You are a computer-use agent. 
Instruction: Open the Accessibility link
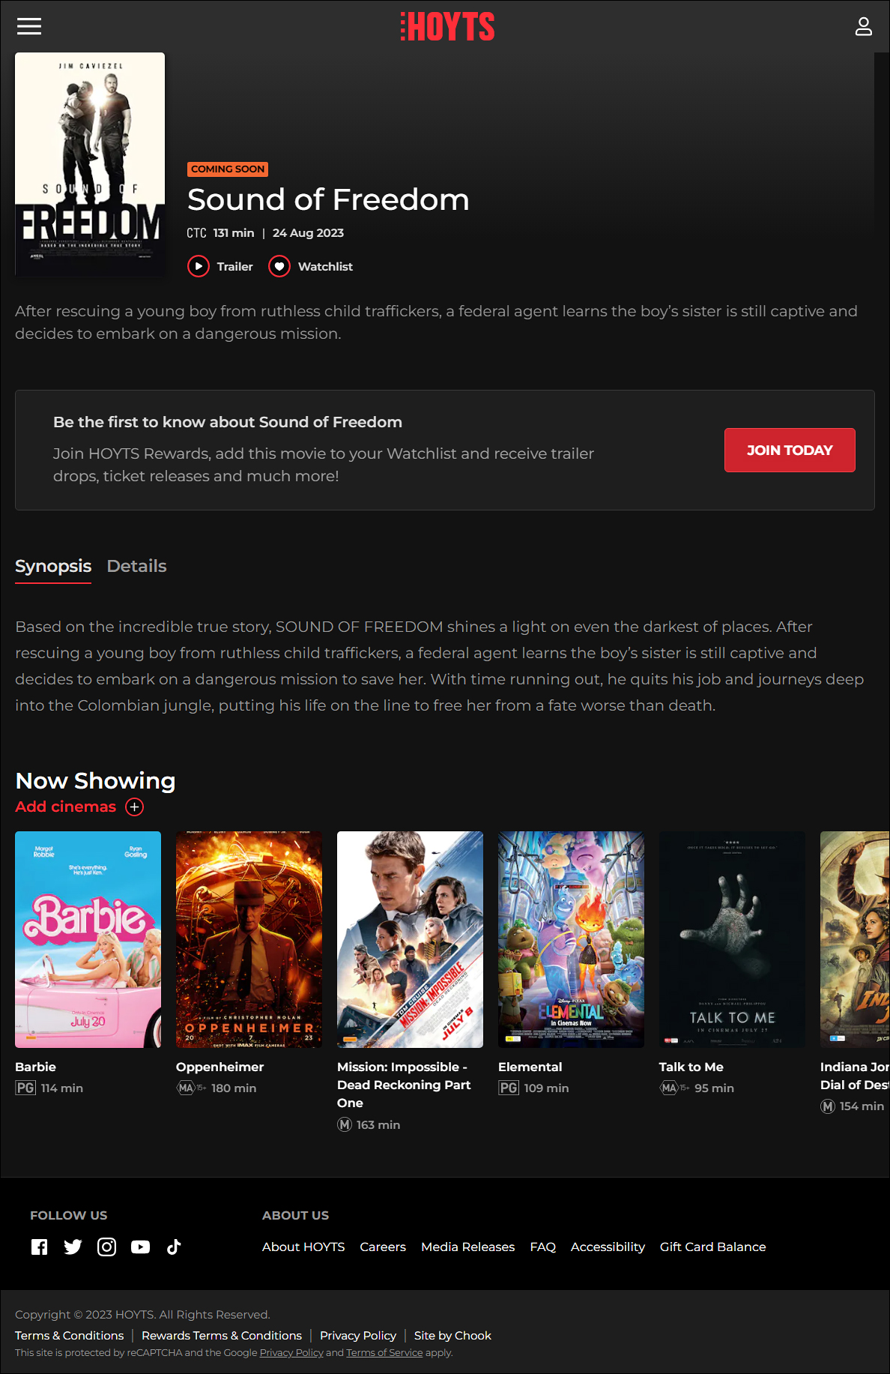pos(608,1247)
